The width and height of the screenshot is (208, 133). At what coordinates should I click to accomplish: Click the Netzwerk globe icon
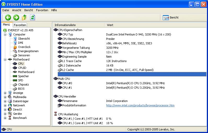pos(10,105)
